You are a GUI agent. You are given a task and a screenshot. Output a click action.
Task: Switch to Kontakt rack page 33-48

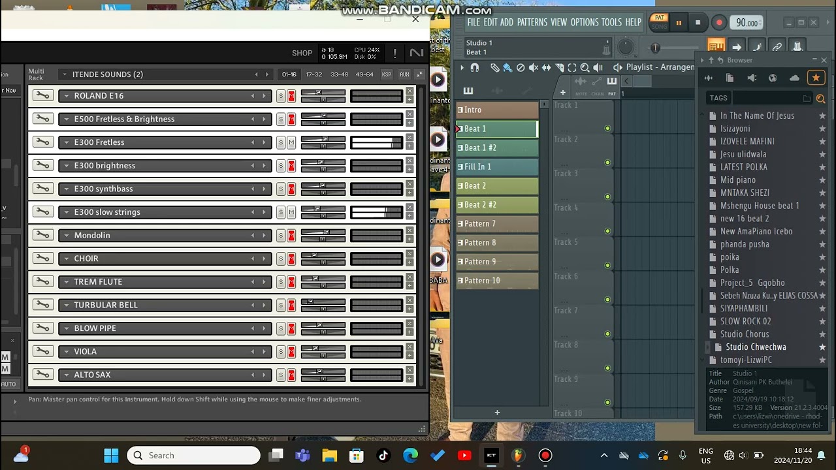tap(340, 74)
